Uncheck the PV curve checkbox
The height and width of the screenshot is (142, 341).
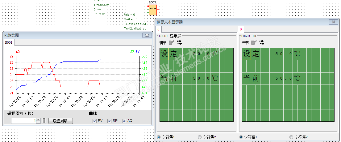coord(94,121)
